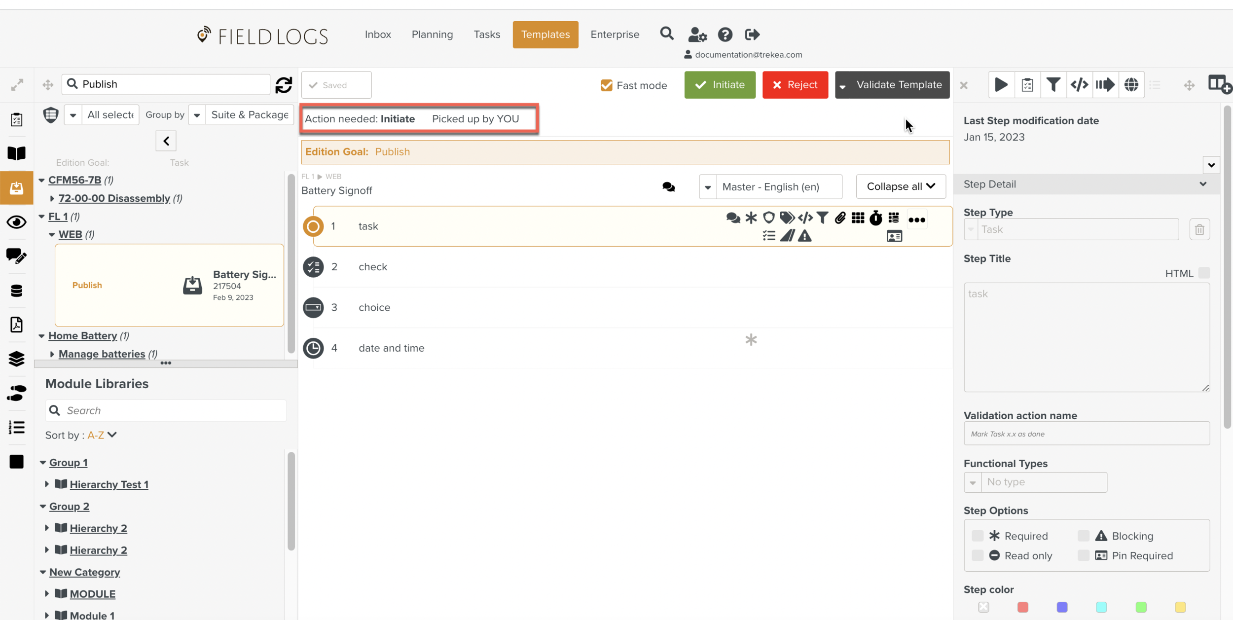Image resolution: width=1233 pixels, height=620 pixels.
Task: Click the refresh icon next to search
Action: tap(284, 85)
